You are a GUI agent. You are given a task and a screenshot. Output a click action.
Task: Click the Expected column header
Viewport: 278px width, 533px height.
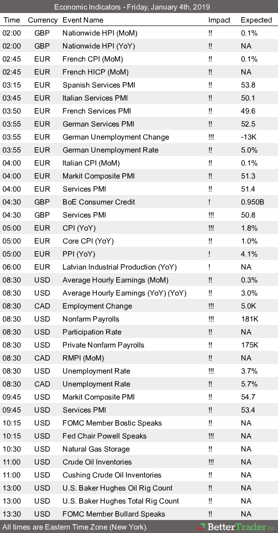256,20
